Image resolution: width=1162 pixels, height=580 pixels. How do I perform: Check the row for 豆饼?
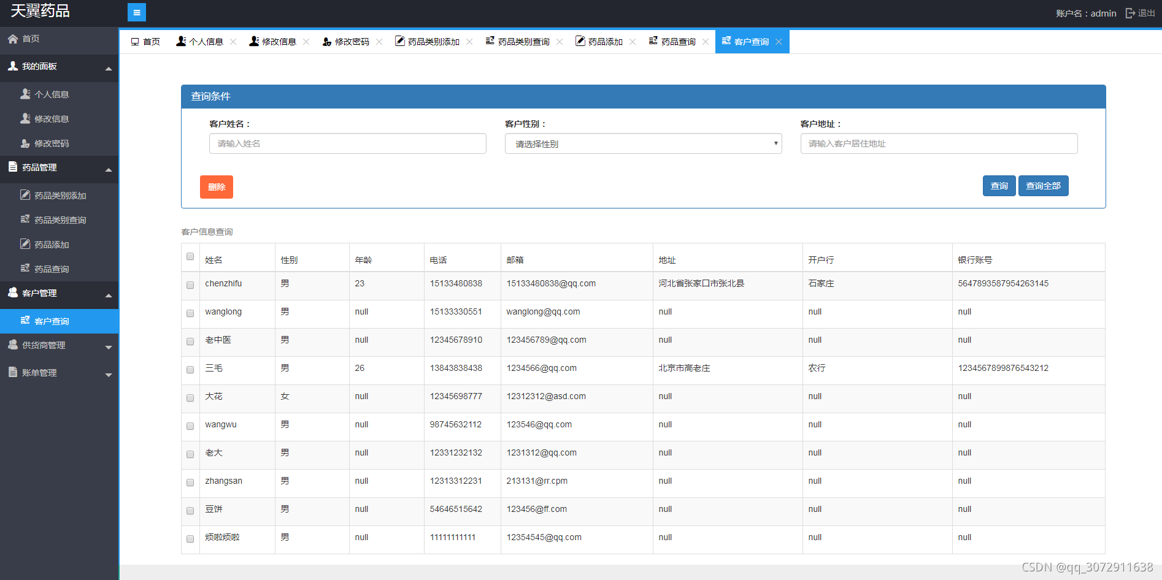click(x=190, y=511)
